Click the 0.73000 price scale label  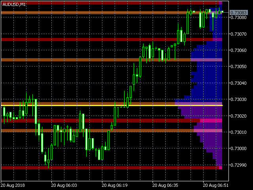[x=238, y=148]
